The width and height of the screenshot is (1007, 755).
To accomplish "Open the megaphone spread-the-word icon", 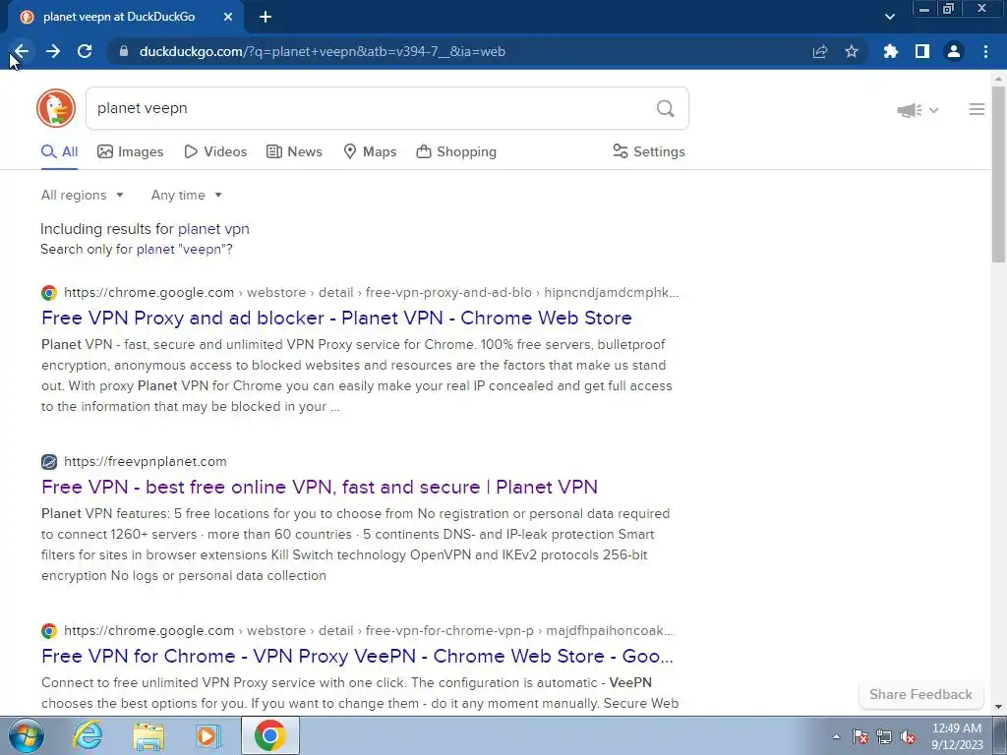I will (x=910, y=110).
